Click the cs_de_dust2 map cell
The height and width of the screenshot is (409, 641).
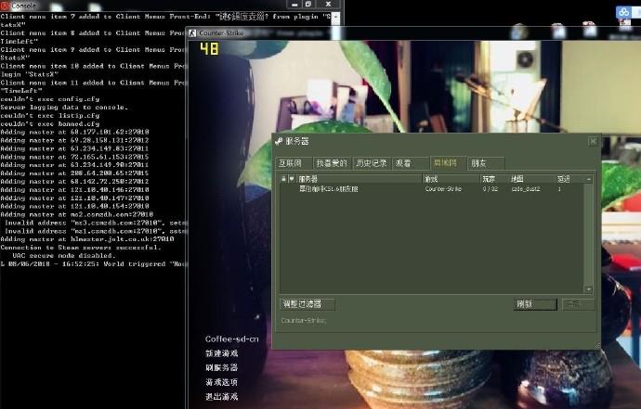526,189
